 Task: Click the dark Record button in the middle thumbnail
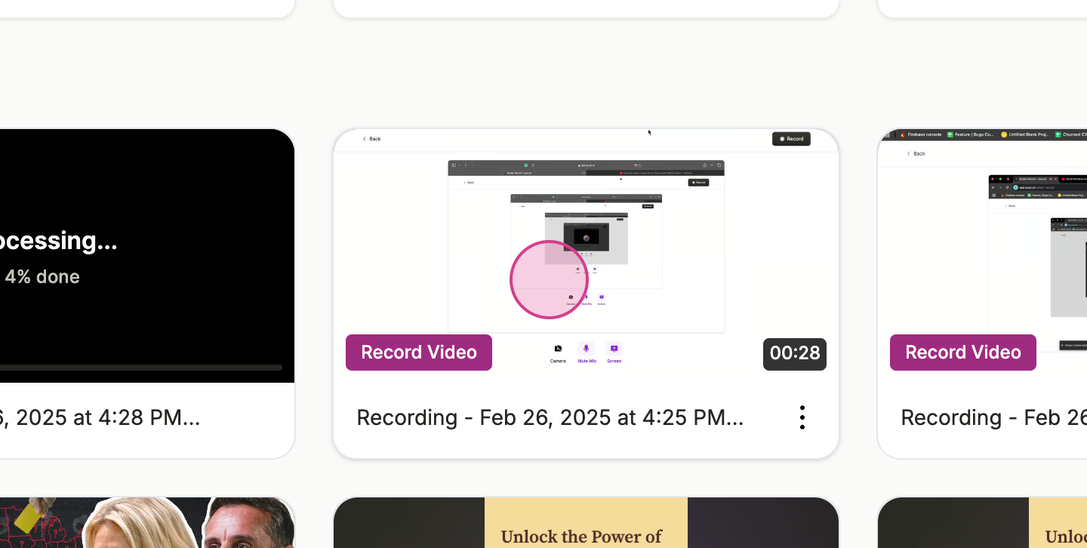tap(791, 139)
